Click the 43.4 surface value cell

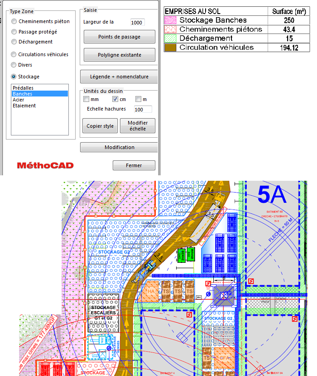289,29
